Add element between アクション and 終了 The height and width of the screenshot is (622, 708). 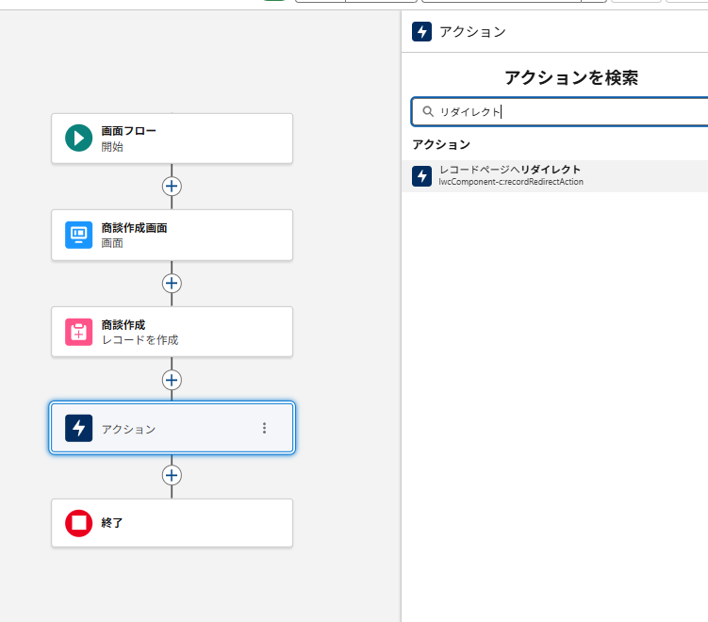point(172,475)
